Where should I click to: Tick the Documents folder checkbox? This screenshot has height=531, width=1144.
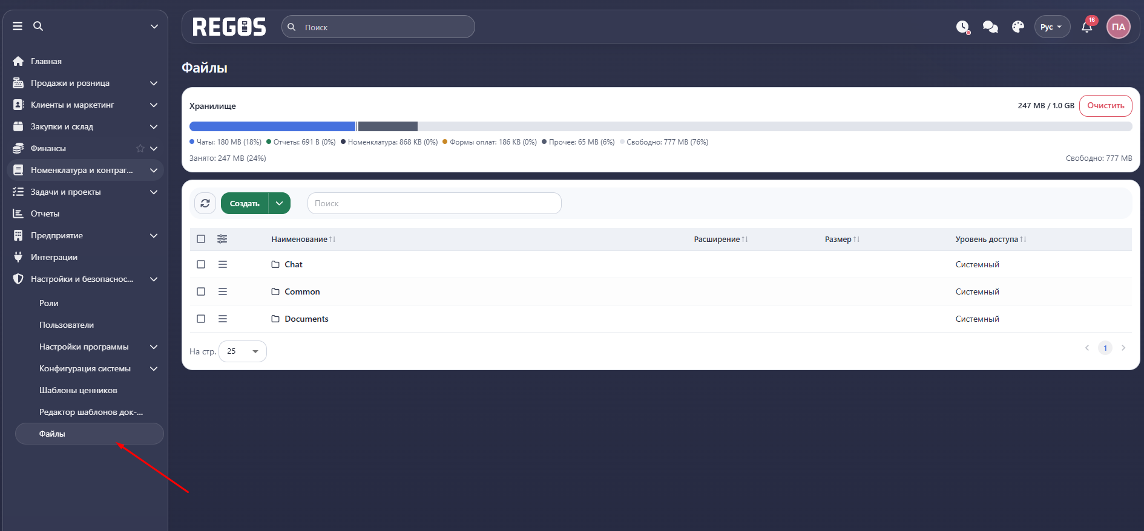click(x=201, y=319)
